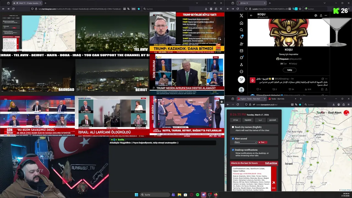Open File Explorer from the taskbar
Screen dimensions: 352x198
(x=179, y=195)
